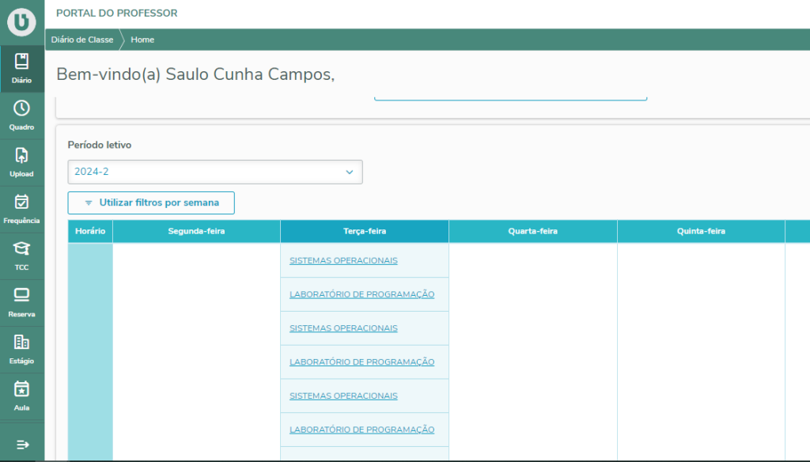
Task: Navigate to Diário de Classe breadcrumb
Action: [x=82, y=40]
